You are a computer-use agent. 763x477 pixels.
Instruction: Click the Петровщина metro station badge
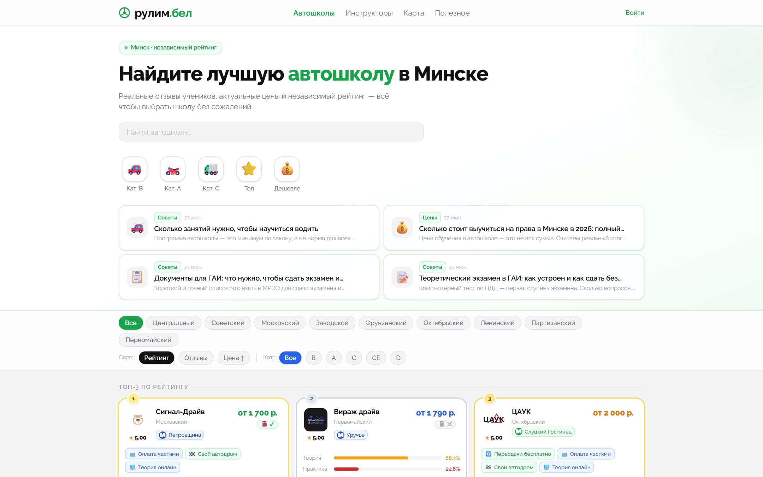(180, 435)
